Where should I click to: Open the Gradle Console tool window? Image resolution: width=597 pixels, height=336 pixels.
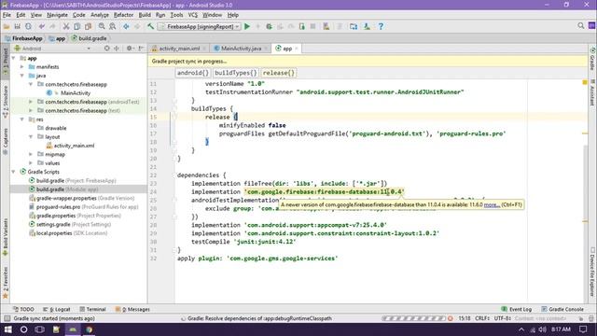(x=562, y=309)
